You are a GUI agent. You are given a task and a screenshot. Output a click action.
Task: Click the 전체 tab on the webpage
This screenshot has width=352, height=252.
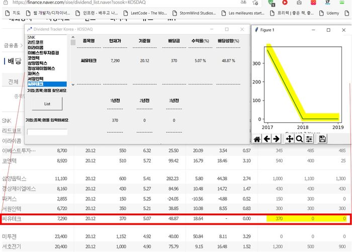coord(13,81)
